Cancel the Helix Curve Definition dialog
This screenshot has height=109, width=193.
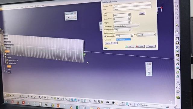pyautogui.click(x=140, y=46)
